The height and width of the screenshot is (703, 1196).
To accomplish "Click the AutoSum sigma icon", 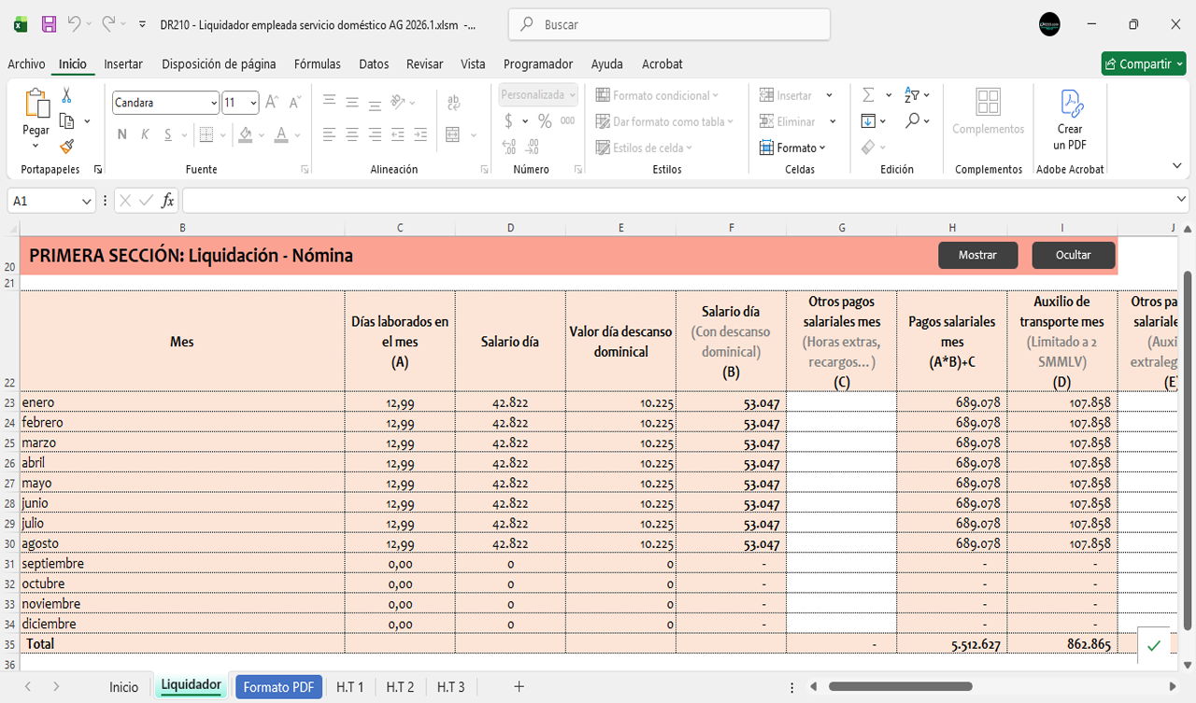I will 868,95.
